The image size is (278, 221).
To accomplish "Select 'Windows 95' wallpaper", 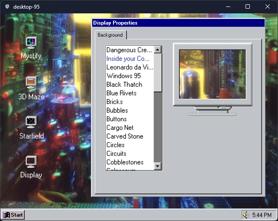I will click(129, 76).
